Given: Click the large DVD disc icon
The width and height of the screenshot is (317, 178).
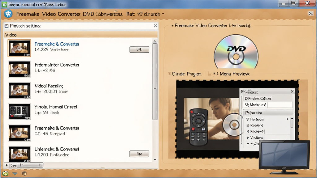Looking at the screenshot, I should 236,52.
